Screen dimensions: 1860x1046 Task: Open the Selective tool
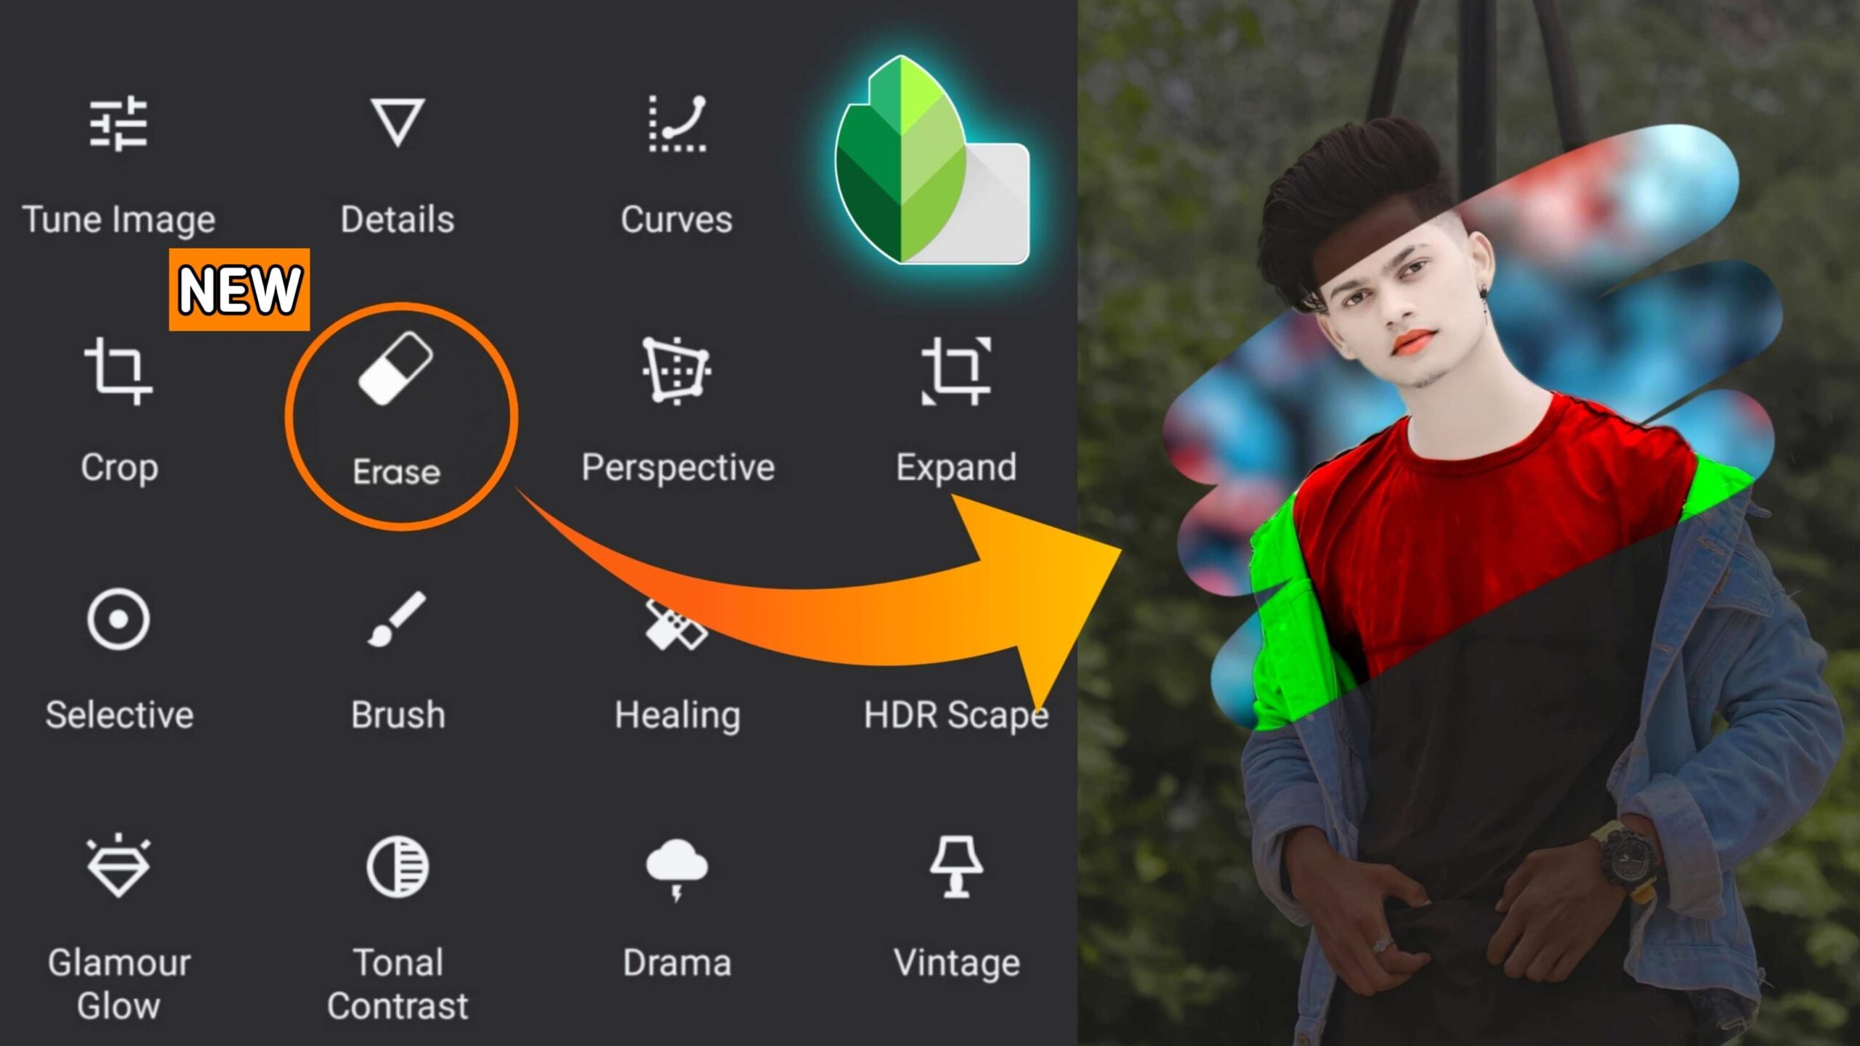[120, 654]
